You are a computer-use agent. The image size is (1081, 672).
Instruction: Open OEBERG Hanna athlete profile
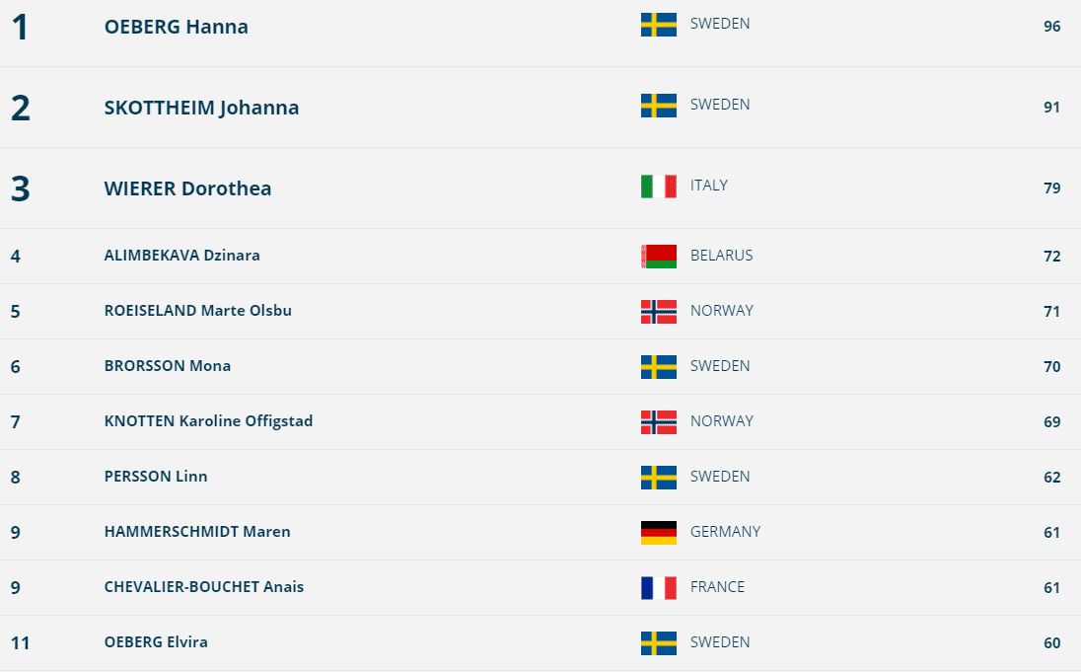point(176,27)
